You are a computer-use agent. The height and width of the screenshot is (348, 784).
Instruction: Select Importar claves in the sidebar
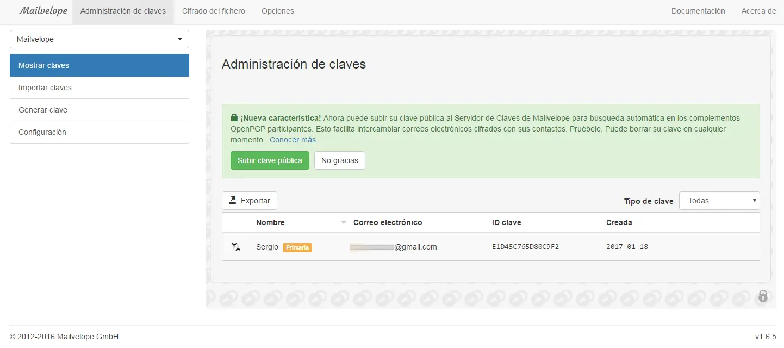tap(99, 88)
